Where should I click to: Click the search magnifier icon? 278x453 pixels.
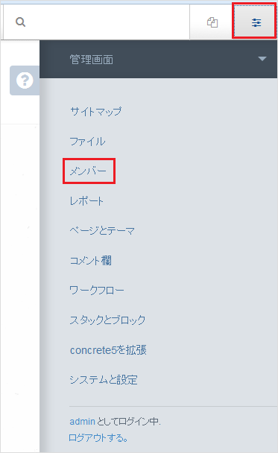click(20, 22)
